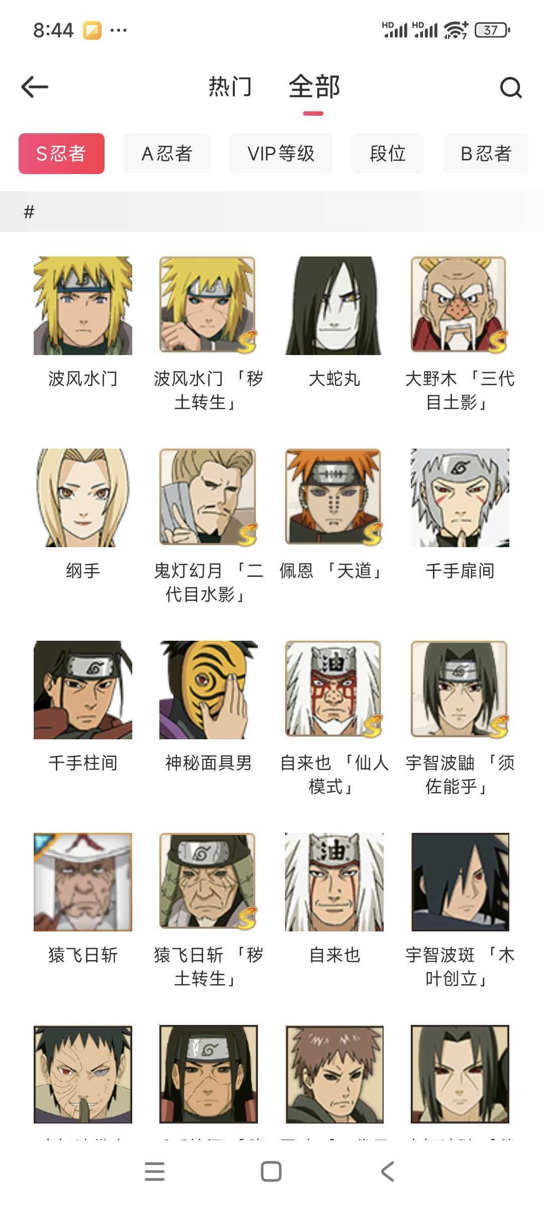This screenshot has height=1207, width=543.
Task: Select the 全部 tab
Action: [314, 87]
